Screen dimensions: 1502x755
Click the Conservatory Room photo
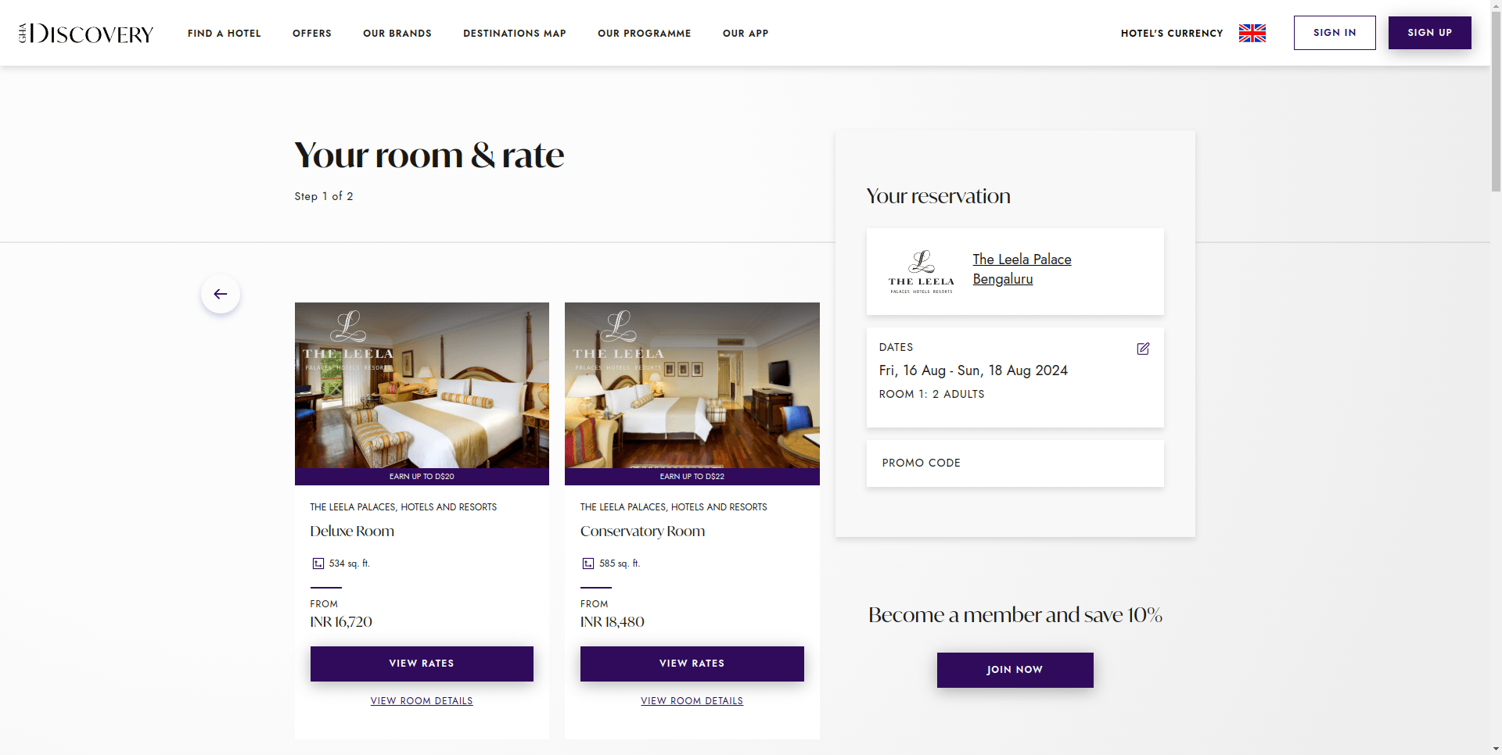(x=692, y=387)
